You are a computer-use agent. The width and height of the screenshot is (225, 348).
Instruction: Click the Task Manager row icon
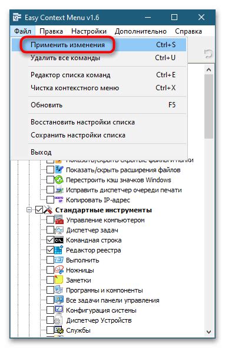[59, 230]
